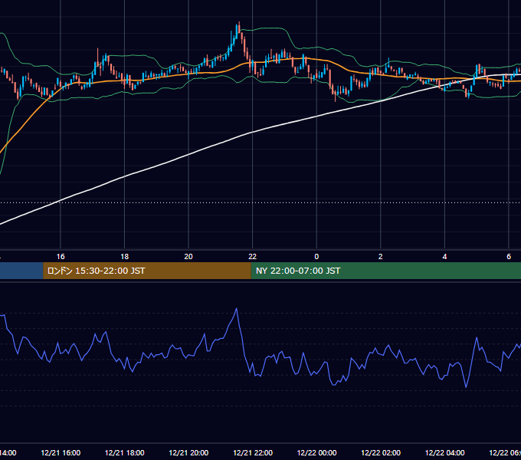The width and height of the screenshot is (521, 460).
Task: Click the "6" hour label on the price chart axis
Action: pyautogui.click(x=509, y=257)
